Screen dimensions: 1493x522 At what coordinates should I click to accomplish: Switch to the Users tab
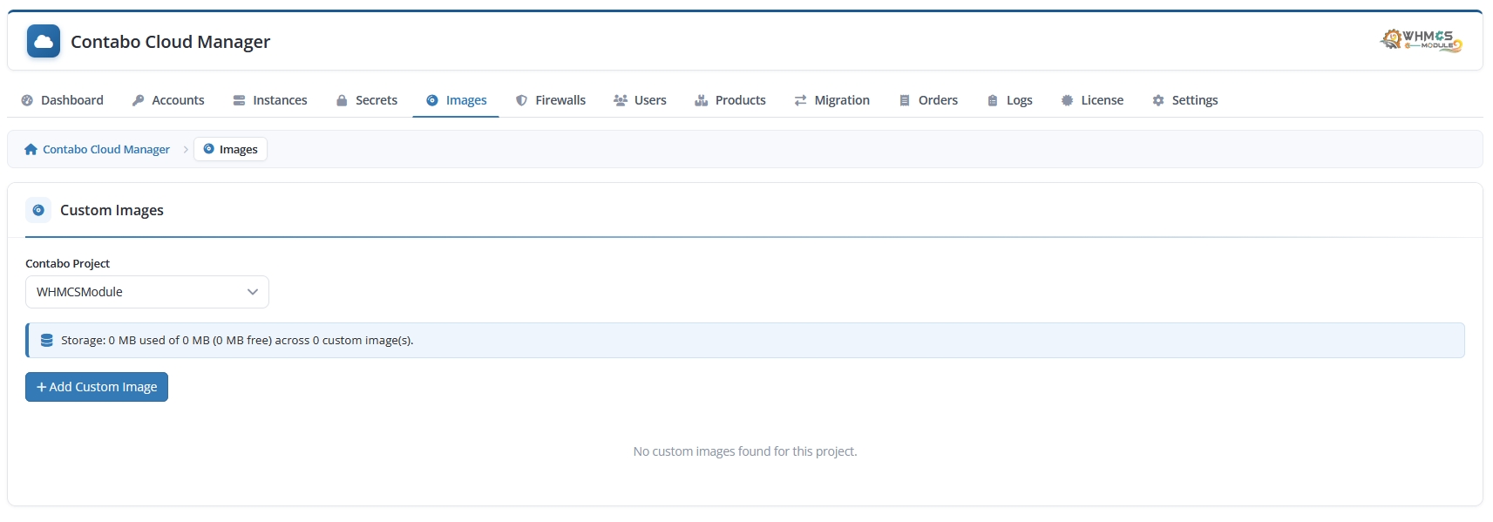click(x=640, y=100)
